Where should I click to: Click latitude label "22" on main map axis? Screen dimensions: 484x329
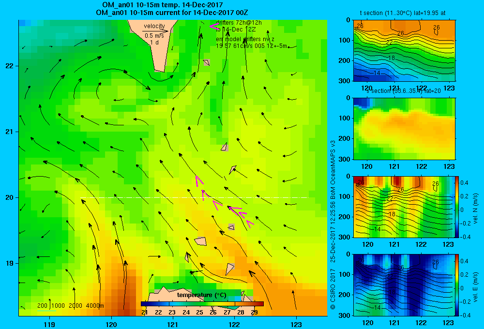9,66
